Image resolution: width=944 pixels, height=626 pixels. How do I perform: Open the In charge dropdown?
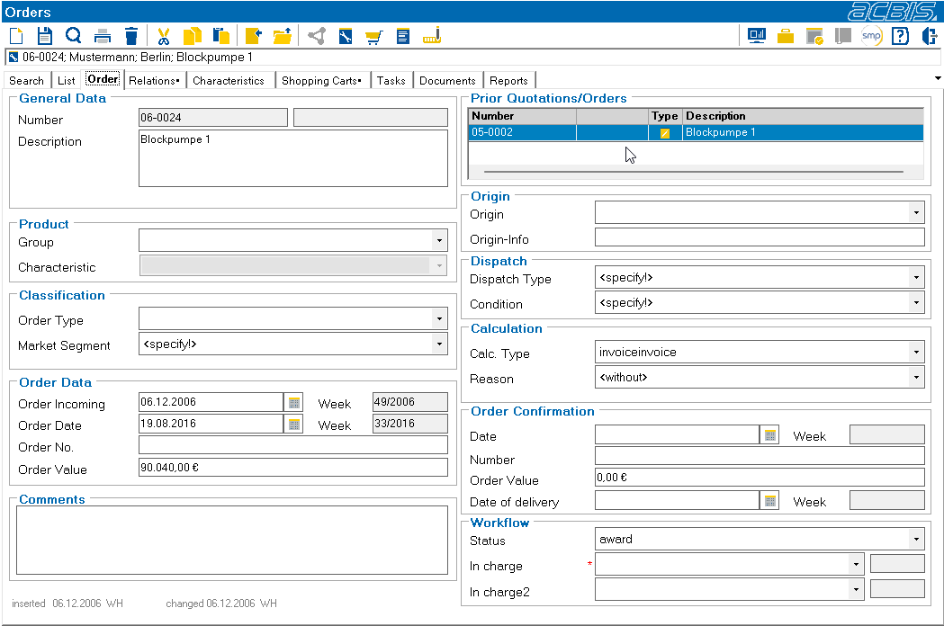tap(856, 565)
